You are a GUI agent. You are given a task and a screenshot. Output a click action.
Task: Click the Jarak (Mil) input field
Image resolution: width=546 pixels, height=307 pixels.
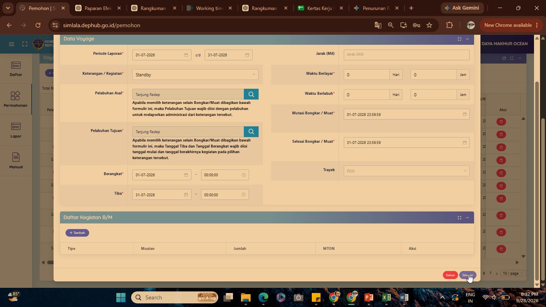[407, 54]
